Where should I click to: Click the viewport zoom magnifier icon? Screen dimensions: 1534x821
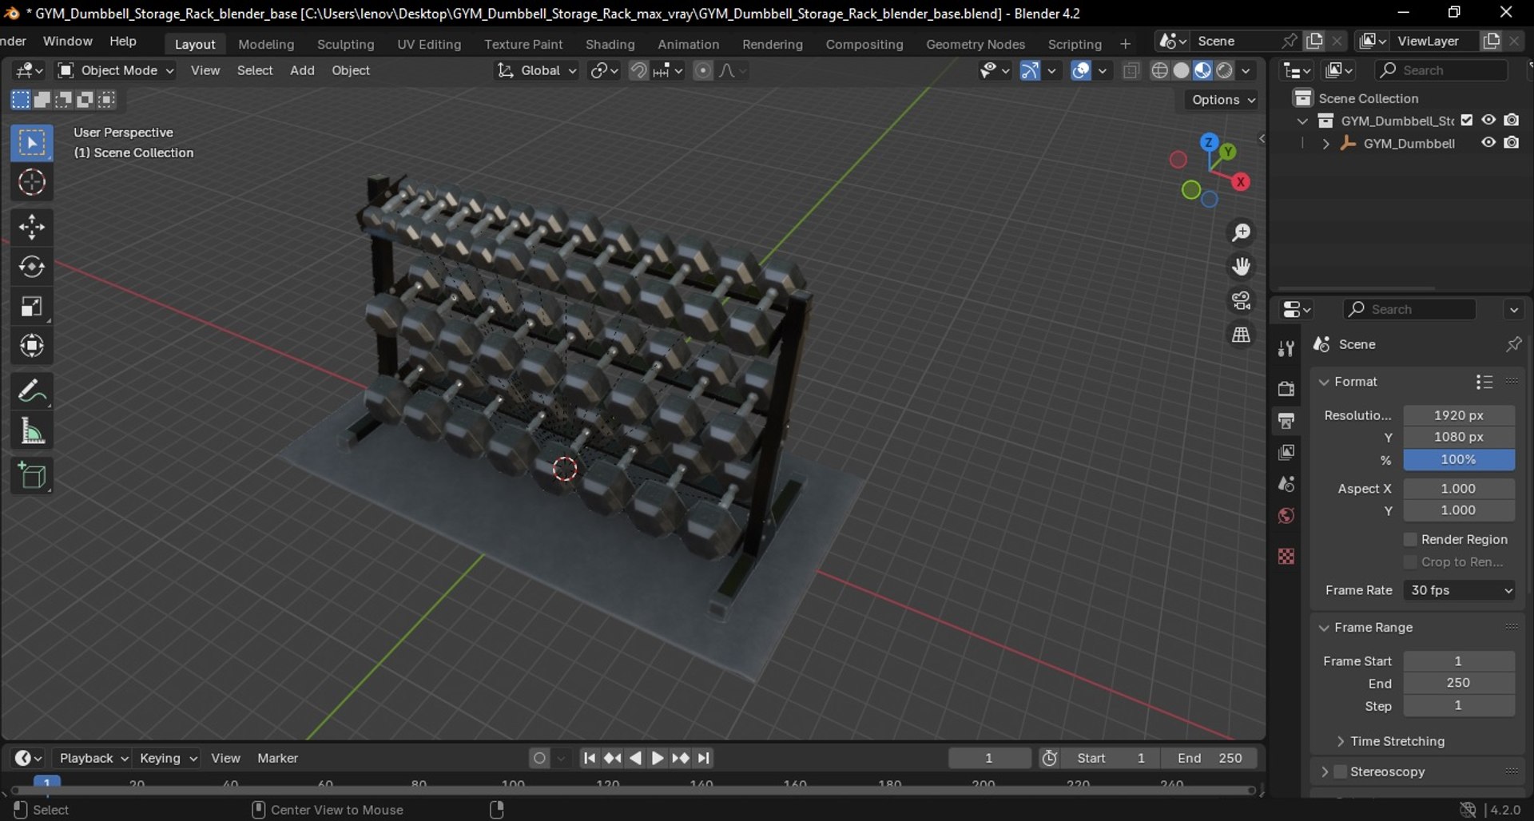pos(1241,232)
